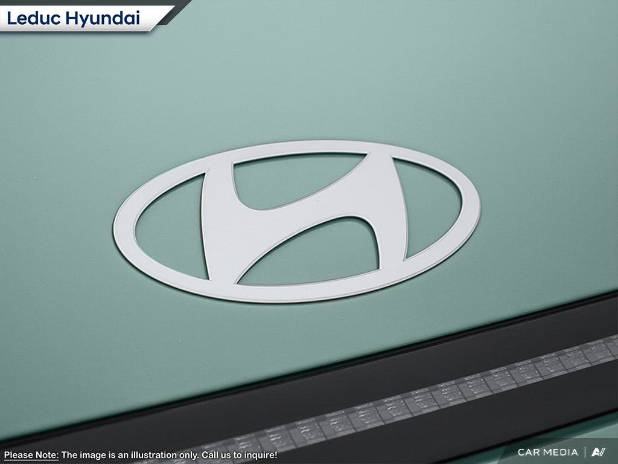618x464 pixels.
Task: Click the Hyundai oval emblem
Action: pyautogui.click(x=297, y=221)
